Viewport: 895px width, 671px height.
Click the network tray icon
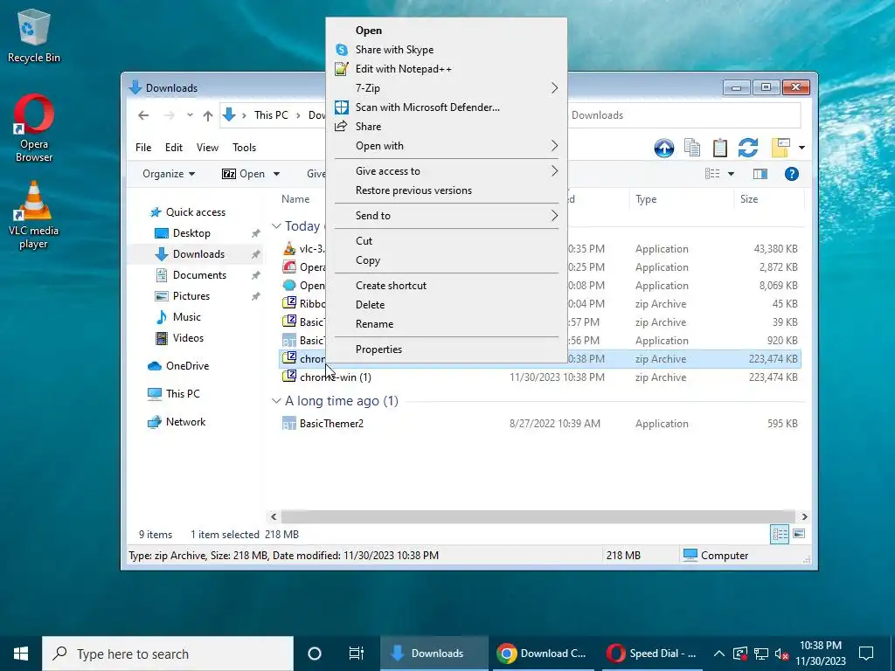point(761,654)
